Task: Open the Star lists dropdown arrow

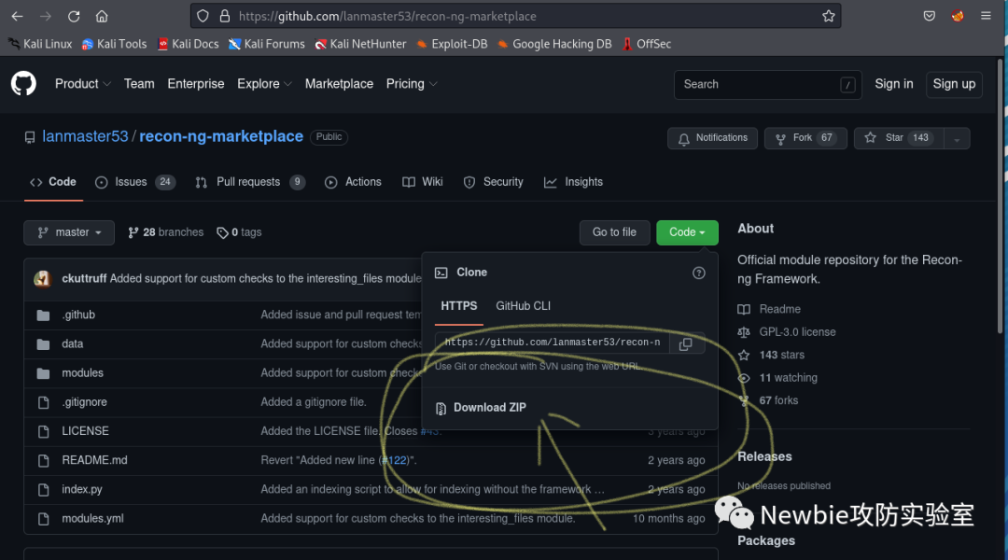Action: click(x=957, y=138)
